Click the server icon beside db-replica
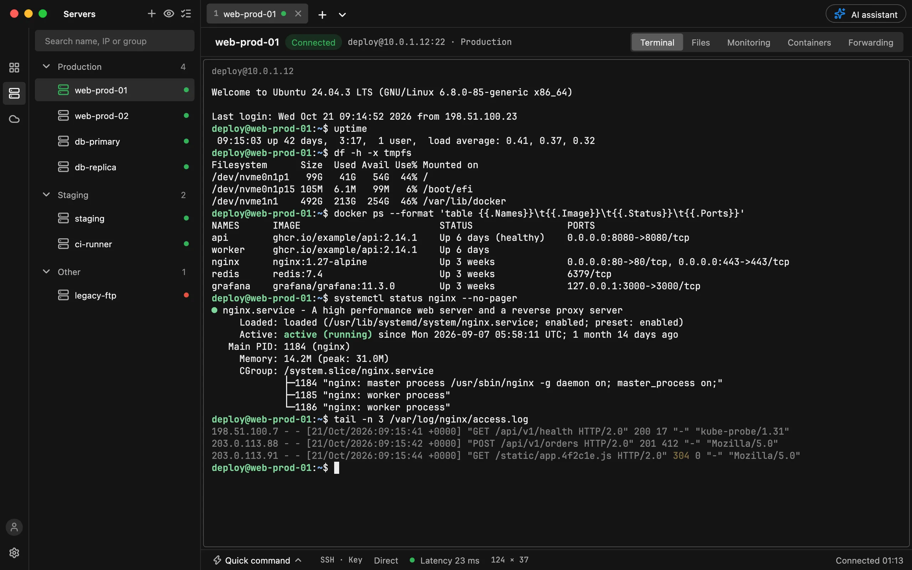 (63, 167)
